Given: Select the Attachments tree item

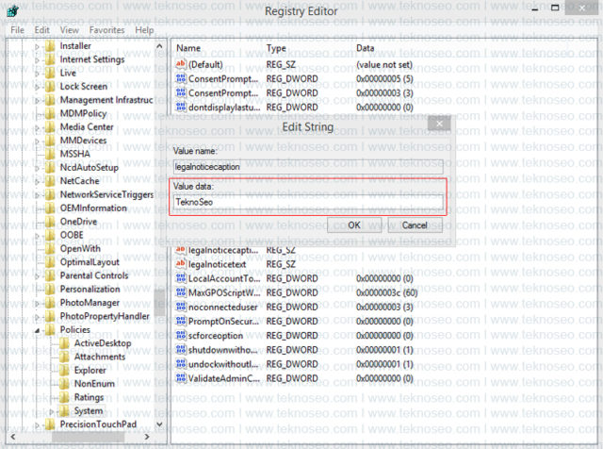Looking at the screenshot, I should click(x=100, y=357).
